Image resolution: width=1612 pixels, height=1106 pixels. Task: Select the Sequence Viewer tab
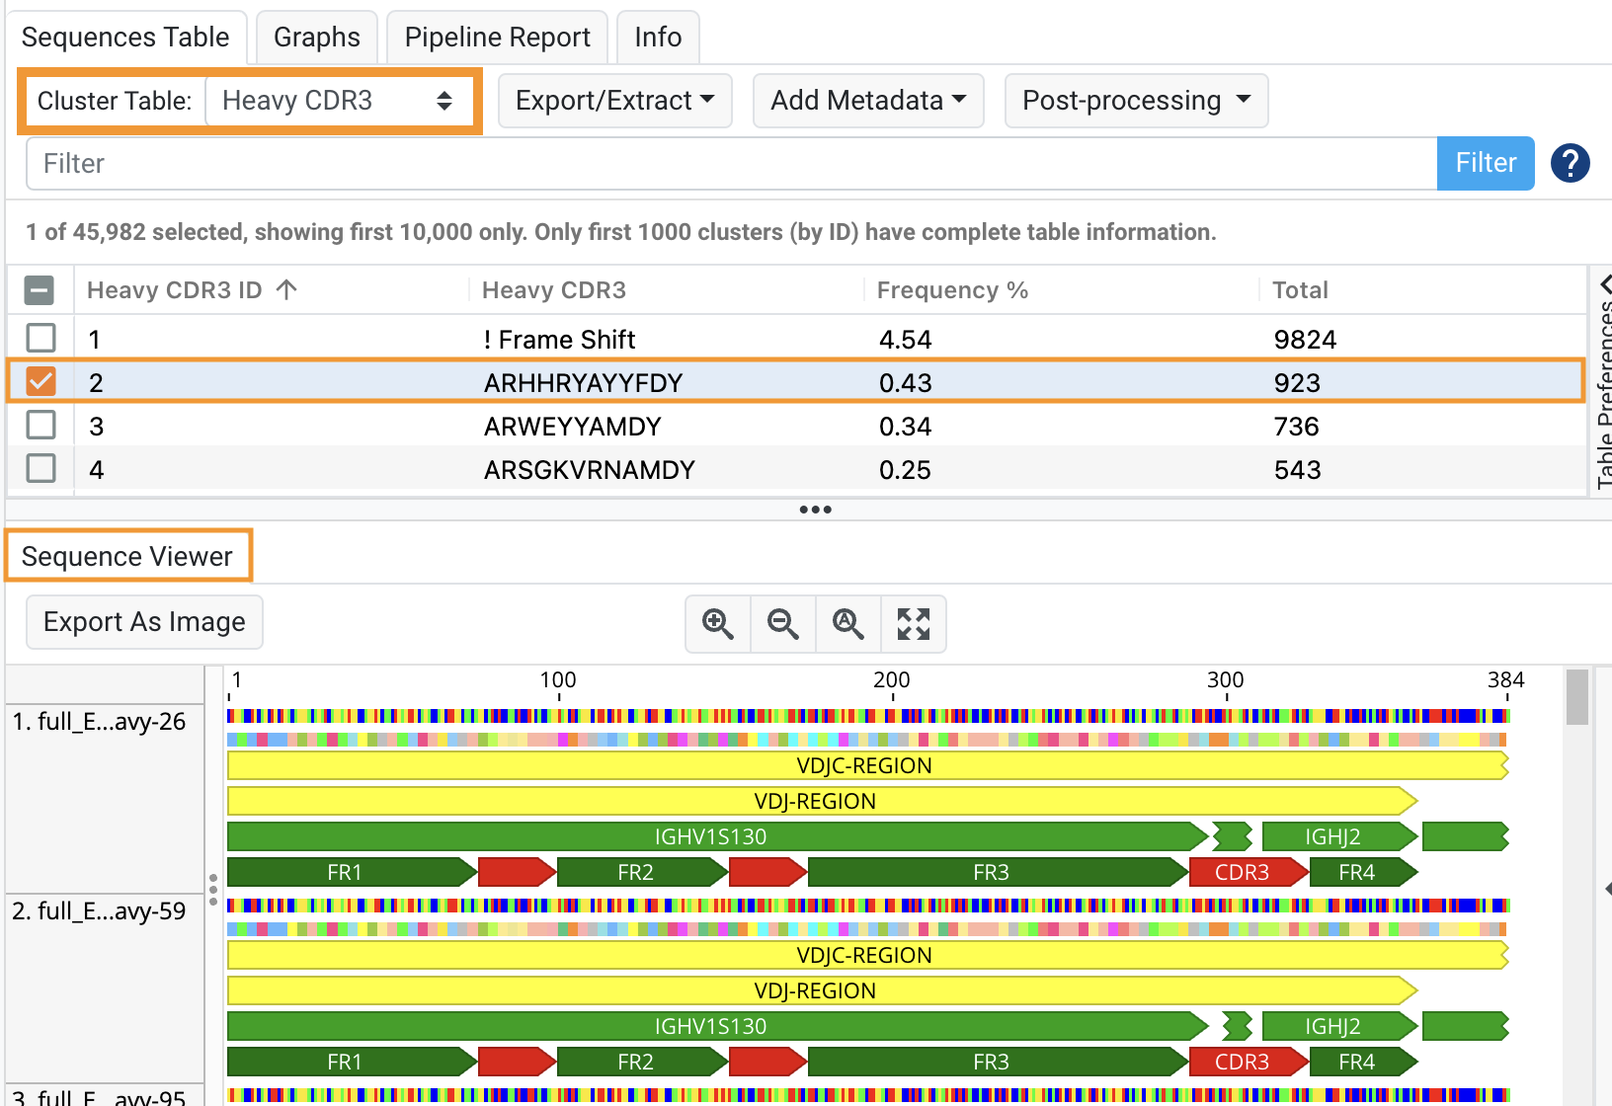pyautogui.click(x=127, y=556)
